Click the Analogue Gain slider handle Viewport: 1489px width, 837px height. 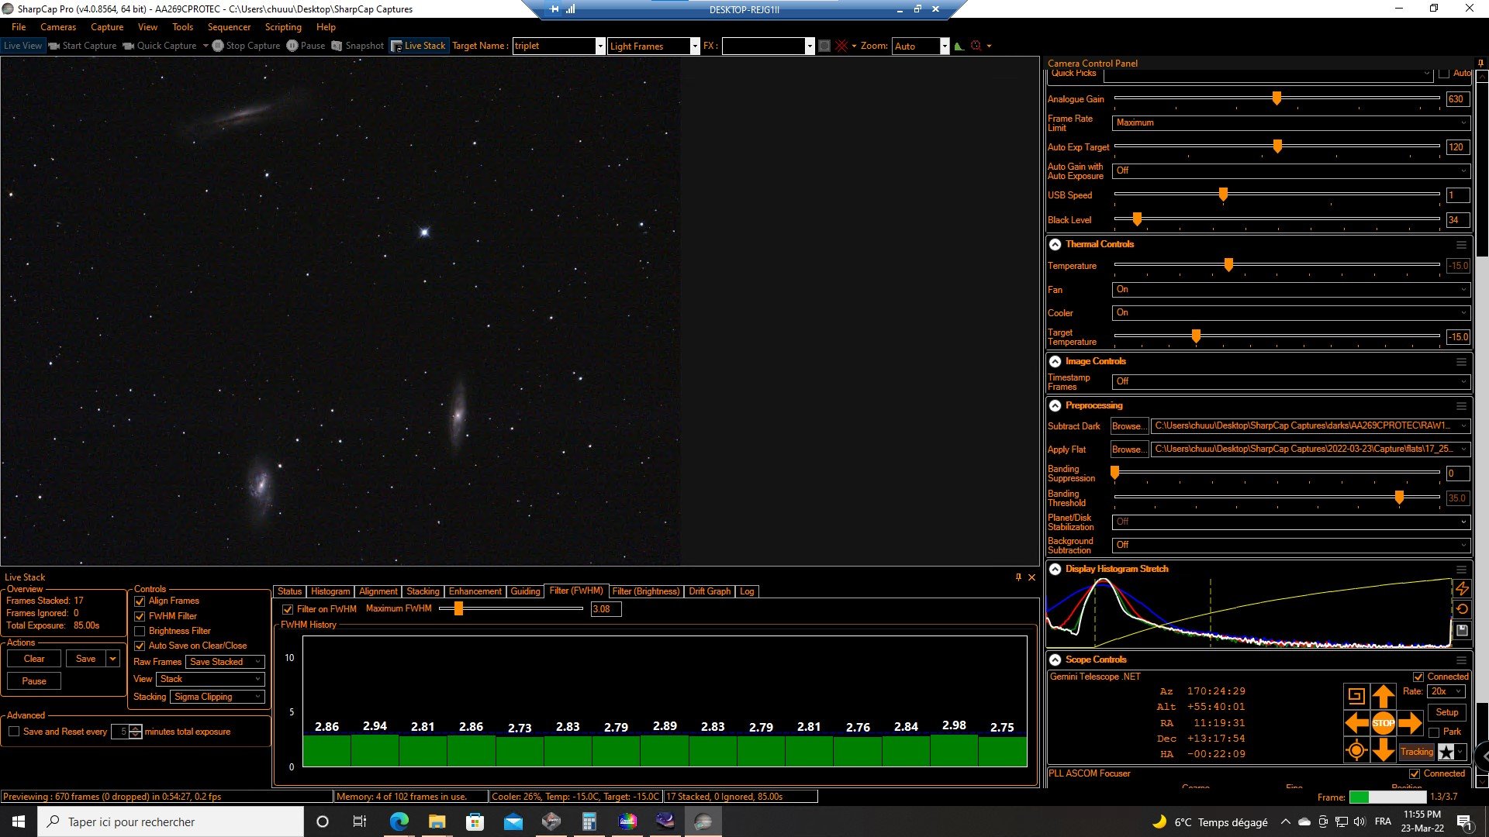(1277, 98)
